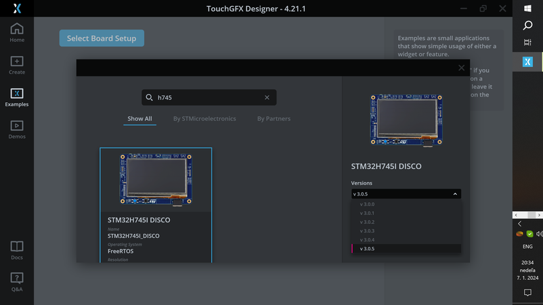Click the TouchGFX taskbar icon

point(527,62)
